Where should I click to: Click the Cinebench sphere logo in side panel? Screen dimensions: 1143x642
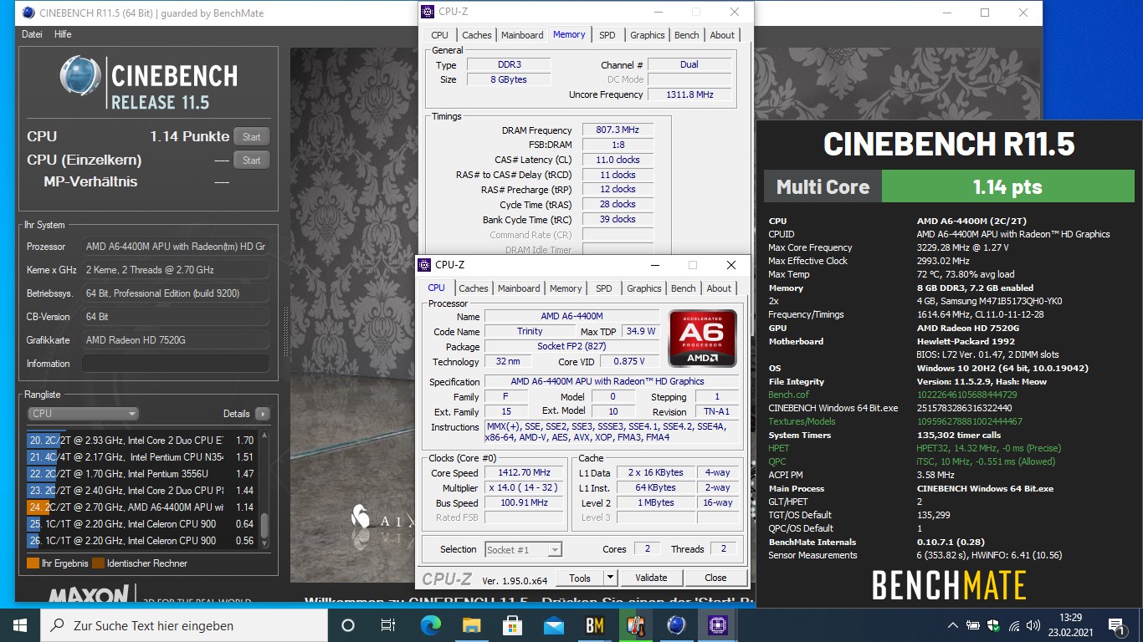coord(81,77)
